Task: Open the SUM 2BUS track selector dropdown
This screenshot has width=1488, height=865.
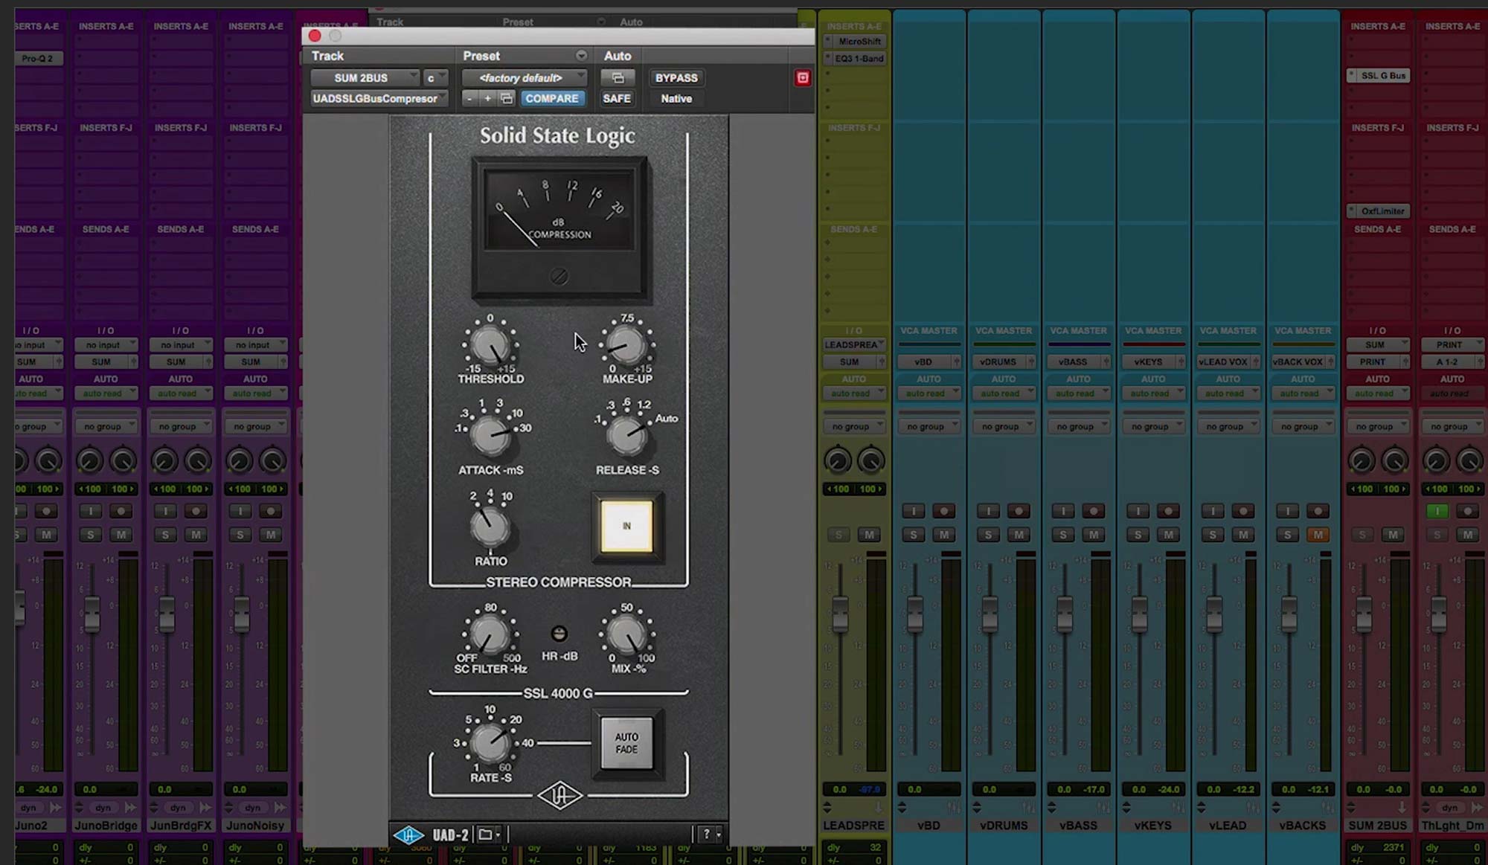Action: click(365, 78)
